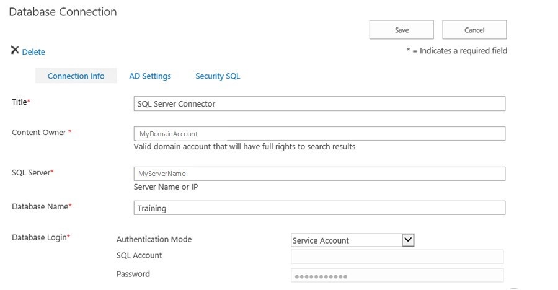Switch to the Connection Info tab
Viewport: 558px width, 290px height.
(76, 76)
